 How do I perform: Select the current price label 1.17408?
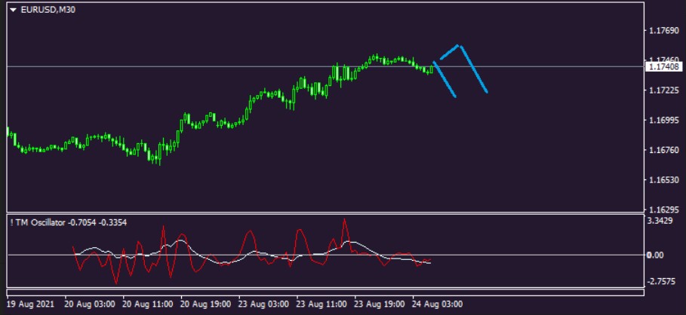coord(664,67)
